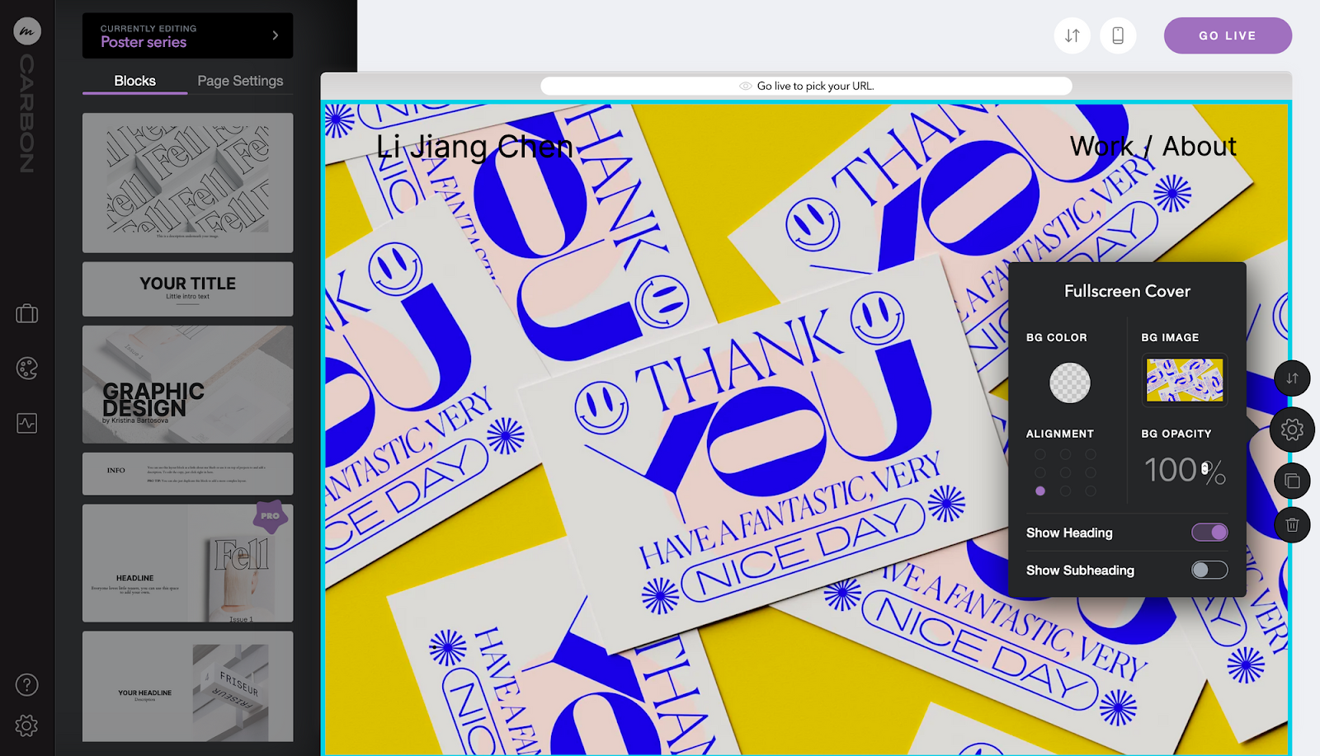Click the GO LIVE button
Screen dimensions: 1320x756
[1228, 35]
